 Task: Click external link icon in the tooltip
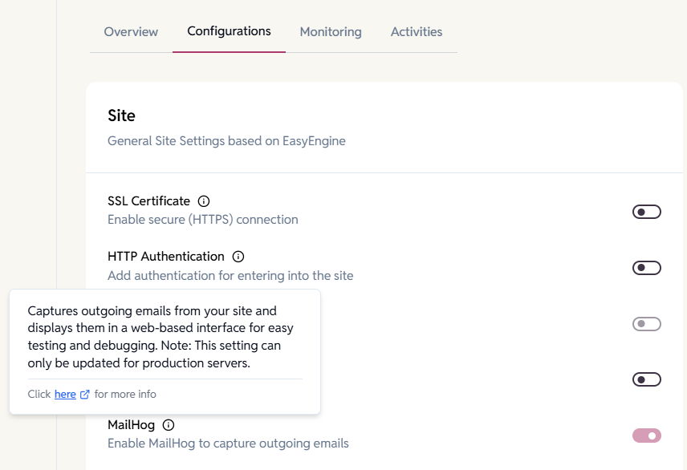tap(85, 395)
